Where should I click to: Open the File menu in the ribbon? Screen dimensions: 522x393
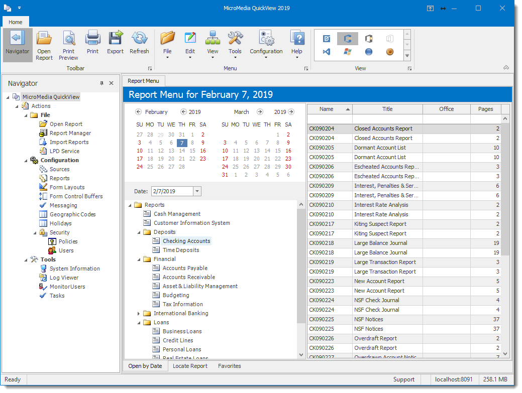coord(167,45)
